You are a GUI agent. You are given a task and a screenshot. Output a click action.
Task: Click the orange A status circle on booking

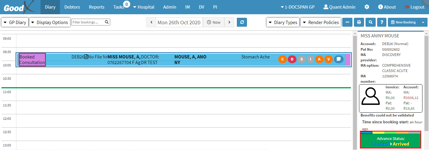click(x=319, y=59)
